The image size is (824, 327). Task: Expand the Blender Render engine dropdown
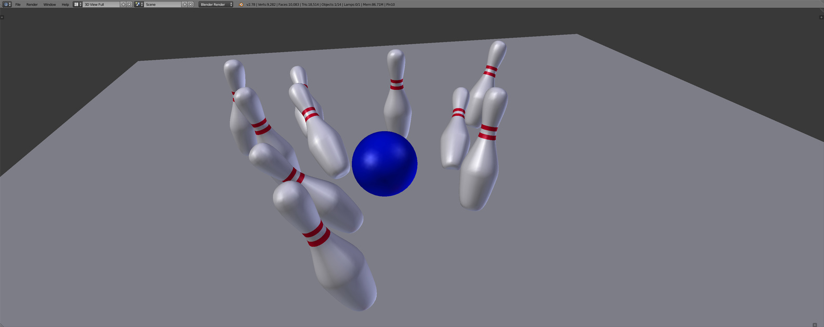[216, 4]
